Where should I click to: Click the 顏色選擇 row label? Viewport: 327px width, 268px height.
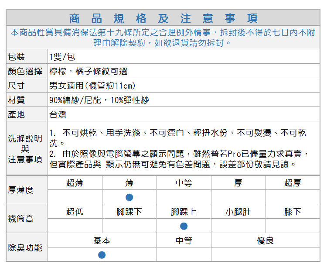pos(25,72)
